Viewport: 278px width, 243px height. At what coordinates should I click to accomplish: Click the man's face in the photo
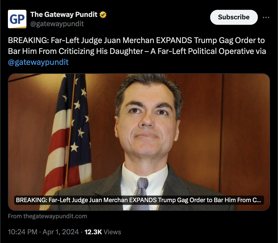(147, 120)
